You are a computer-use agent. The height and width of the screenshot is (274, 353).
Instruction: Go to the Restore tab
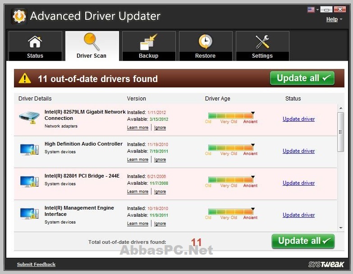[206, 46]
